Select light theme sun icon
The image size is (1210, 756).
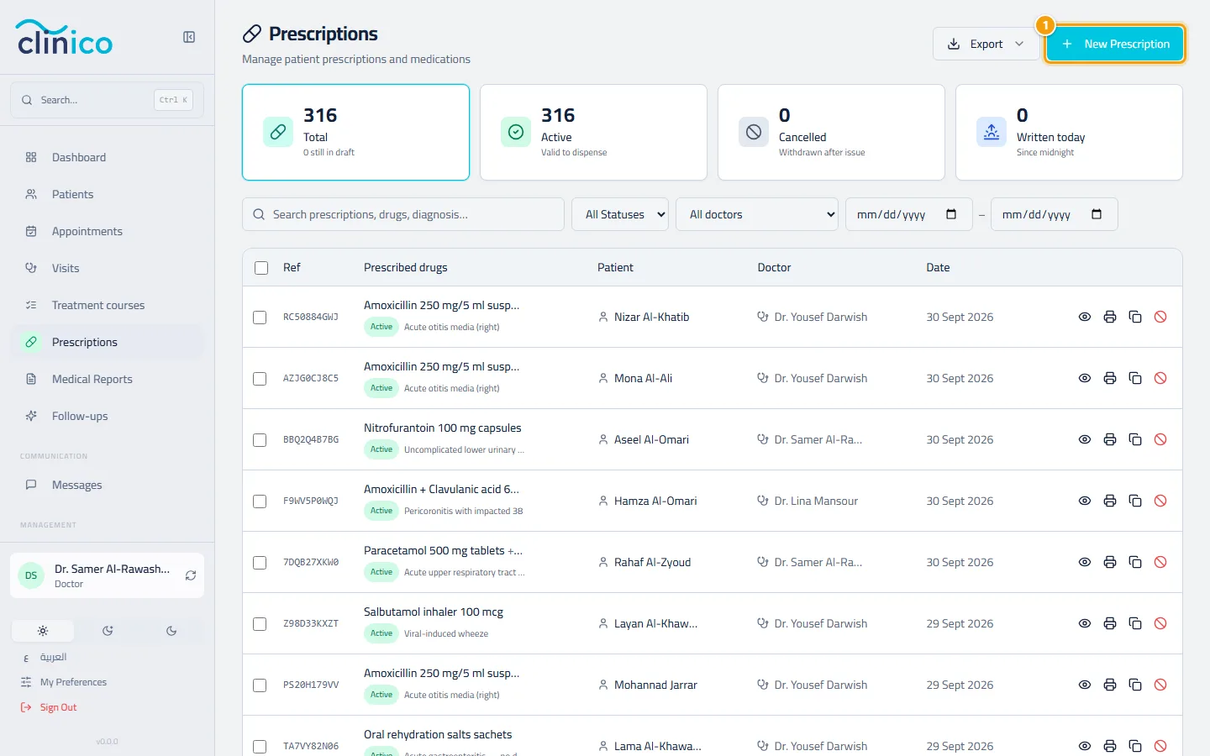point(43,631)
